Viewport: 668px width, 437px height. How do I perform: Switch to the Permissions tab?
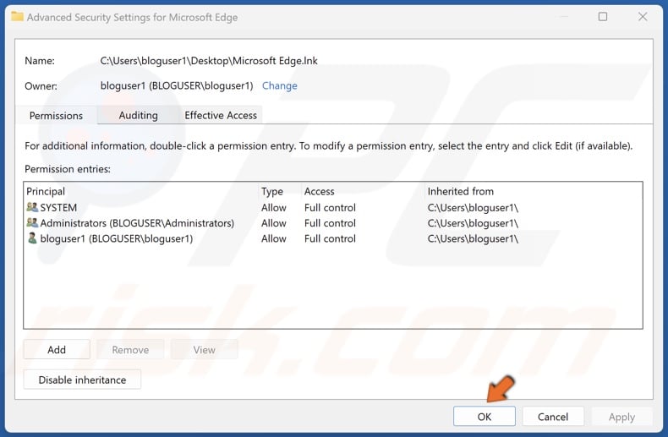(56, 116)
